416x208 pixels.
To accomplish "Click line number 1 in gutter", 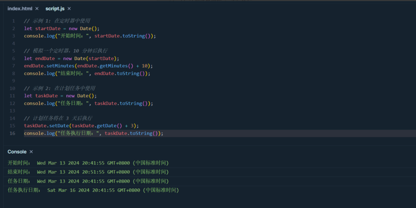I will pos(14,21).
